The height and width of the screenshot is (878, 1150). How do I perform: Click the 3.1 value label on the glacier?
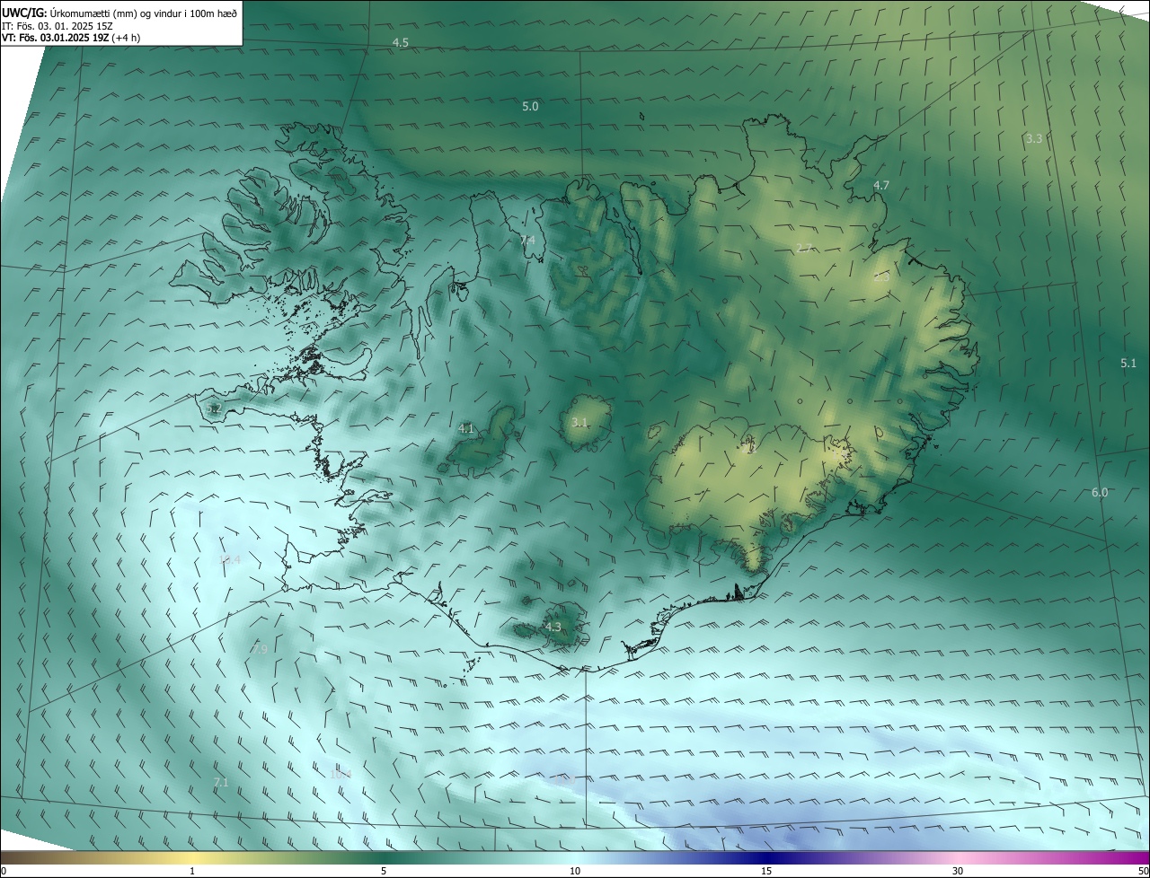click(x=579, y=422)
